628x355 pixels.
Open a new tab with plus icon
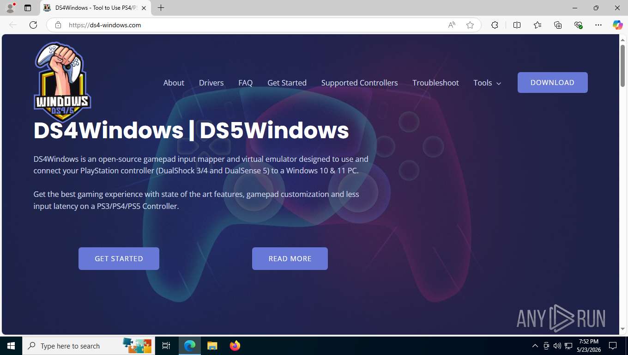161,8
